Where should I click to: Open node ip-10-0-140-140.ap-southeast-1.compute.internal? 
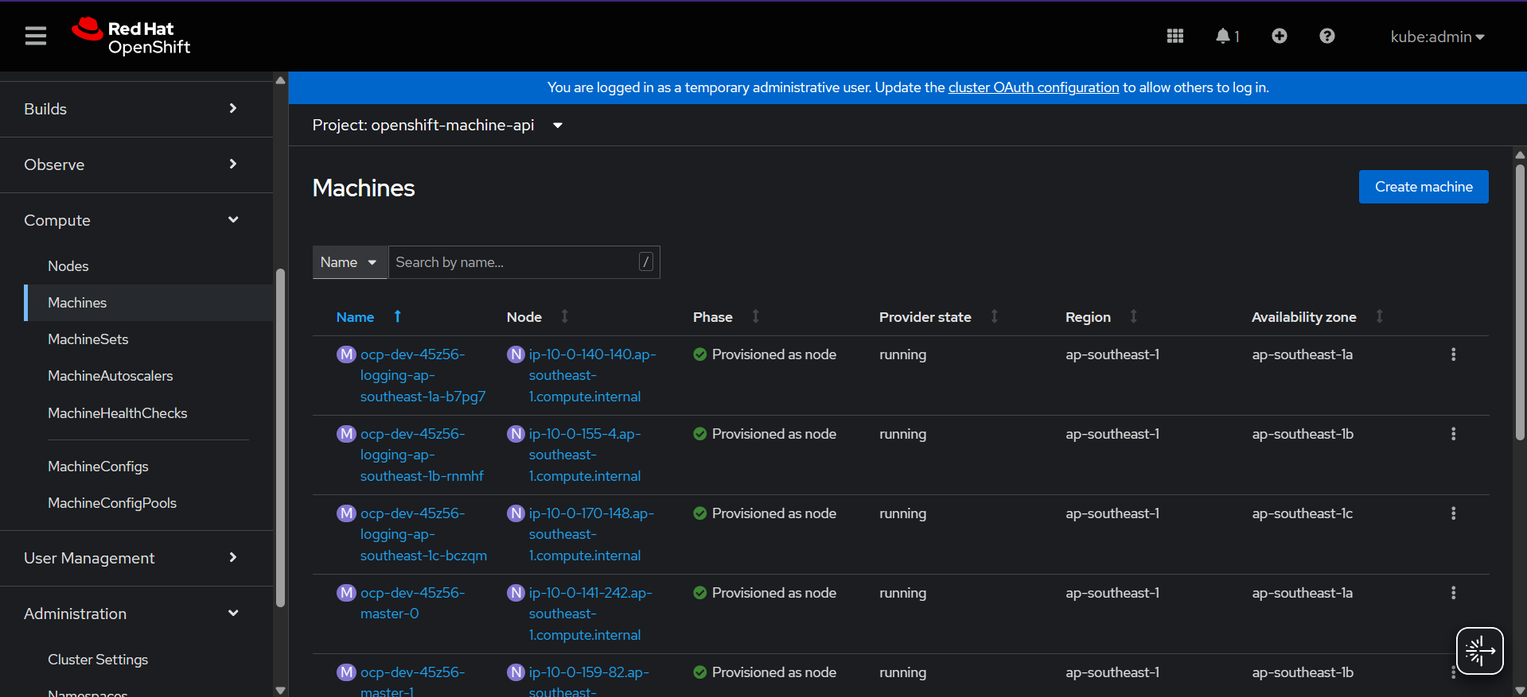(x=592, y=375)
